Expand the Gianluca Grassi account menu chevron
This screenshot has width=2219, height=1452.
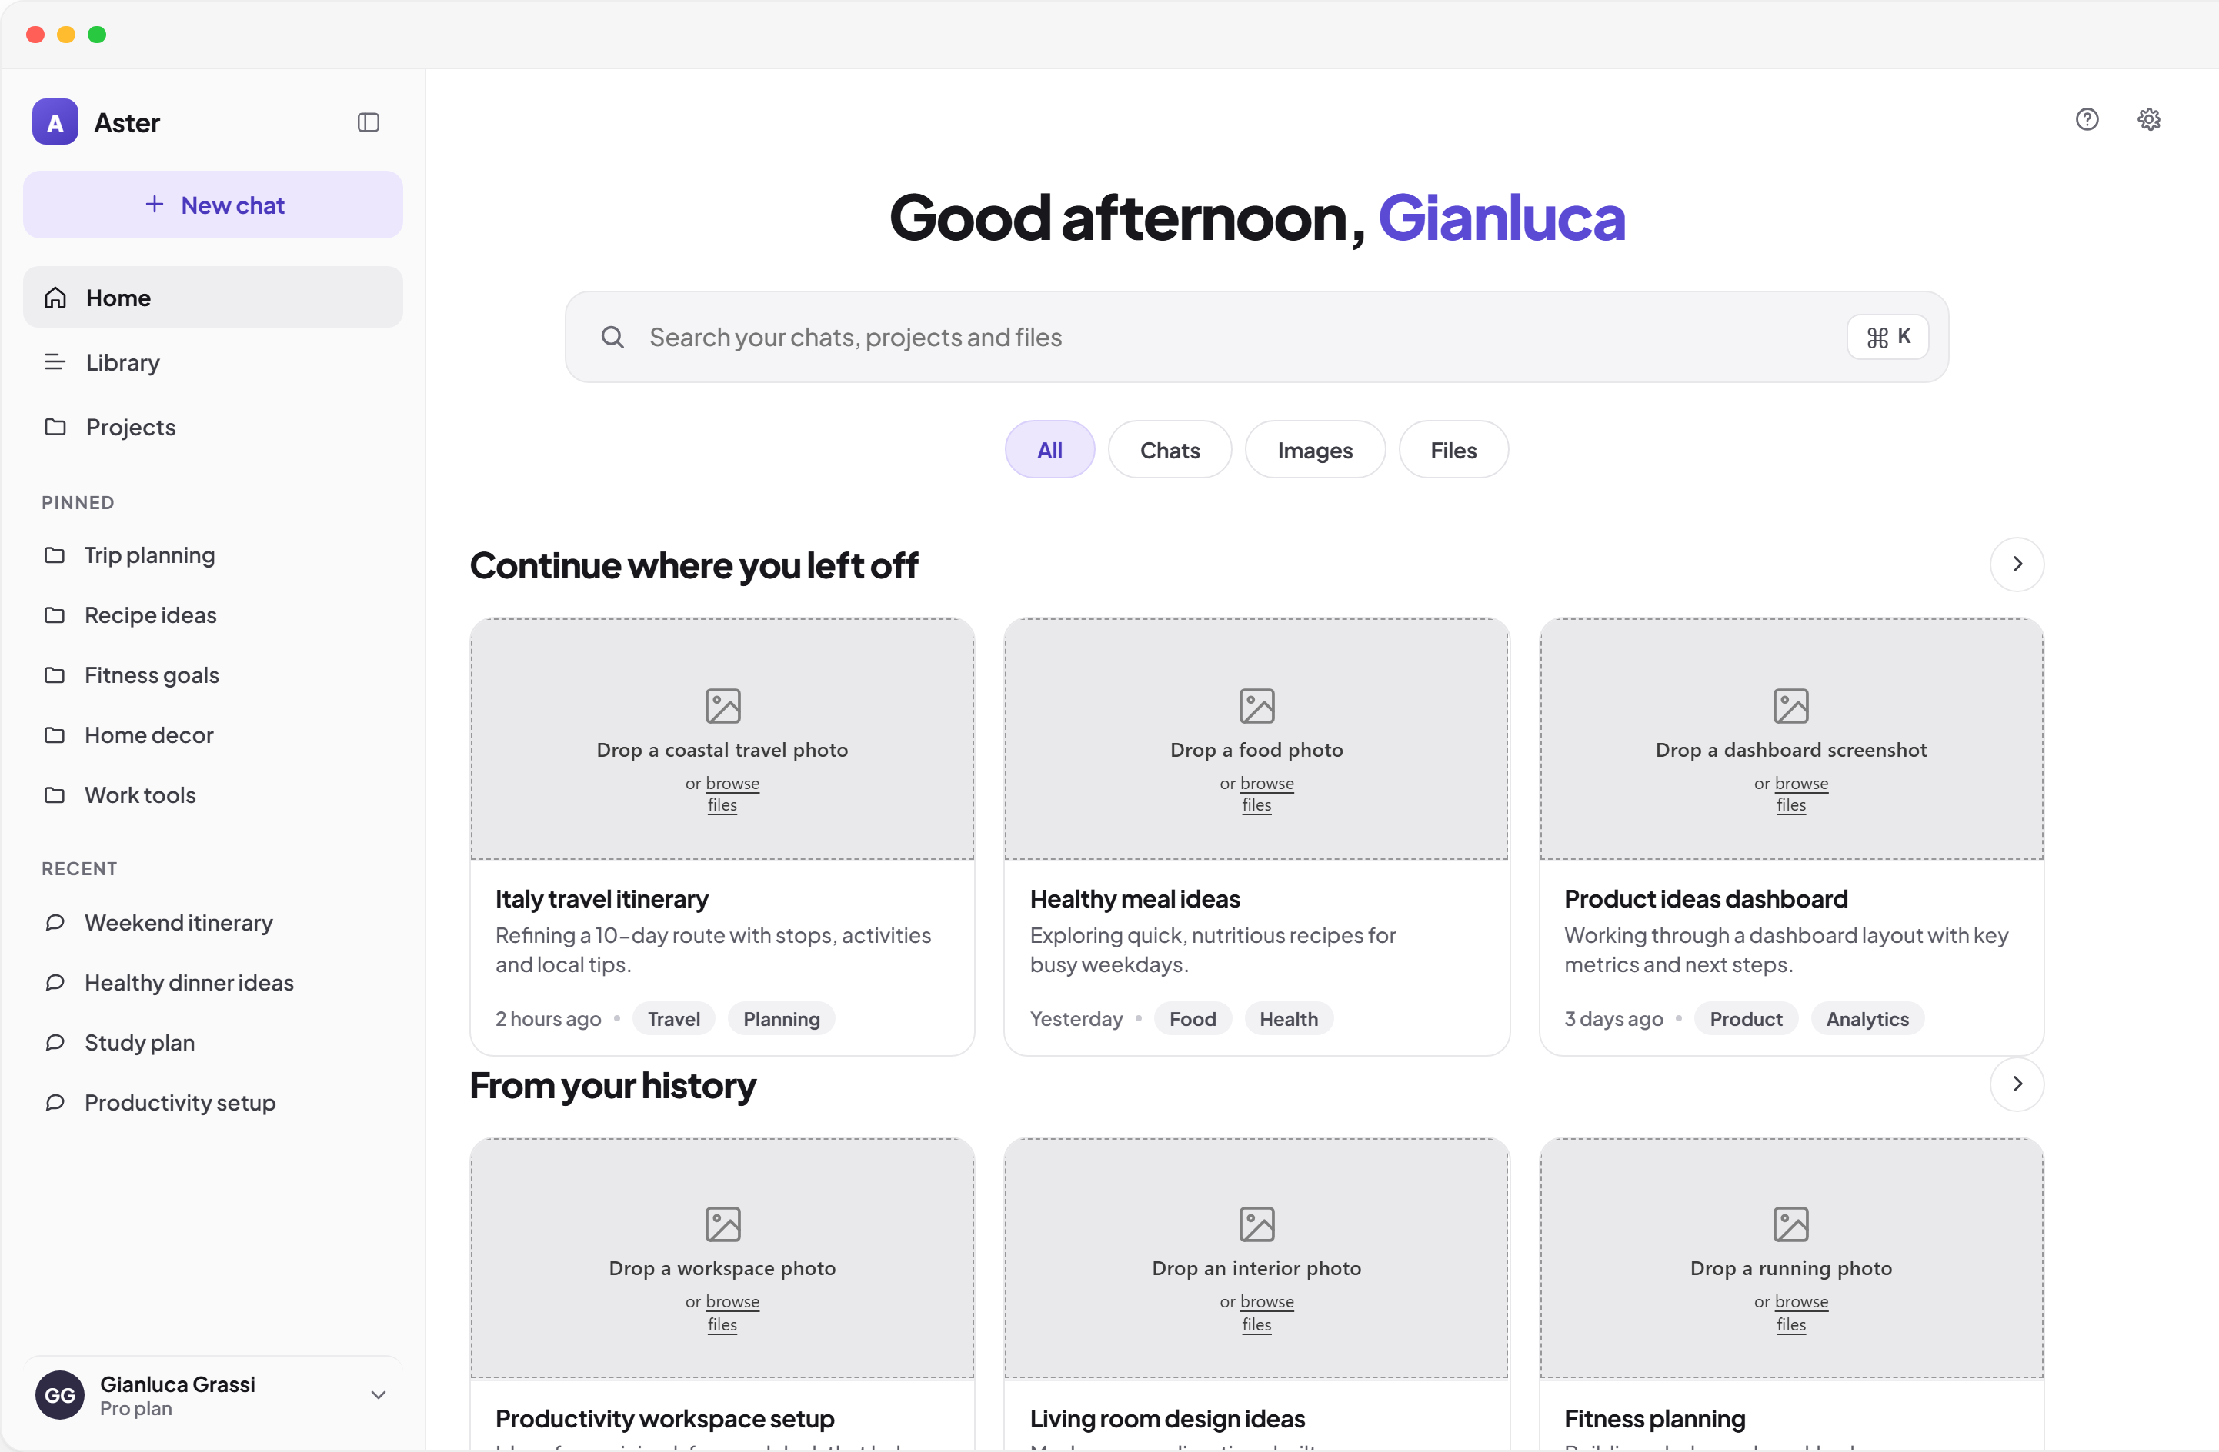(379, 1395)
